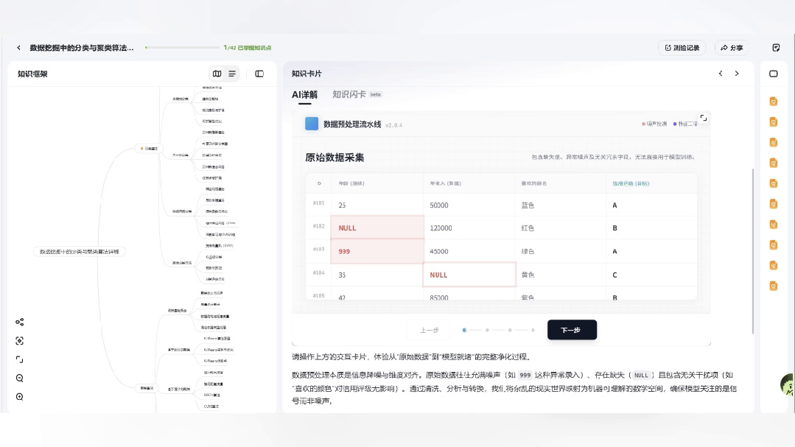
Task: Toggle to the outline list view
Action: [x=231, y=74]
